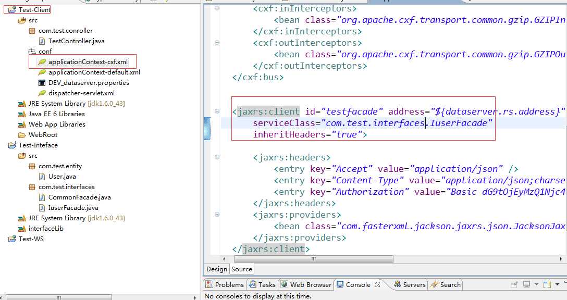Click the DEV_dataserver.properties file icon
Image resolution: width=567 pixels, height=300 pixels.
point(42,83)
